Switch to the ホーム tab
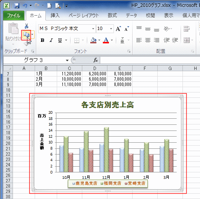This screenshot has width=200, height=199. (36, 16)
